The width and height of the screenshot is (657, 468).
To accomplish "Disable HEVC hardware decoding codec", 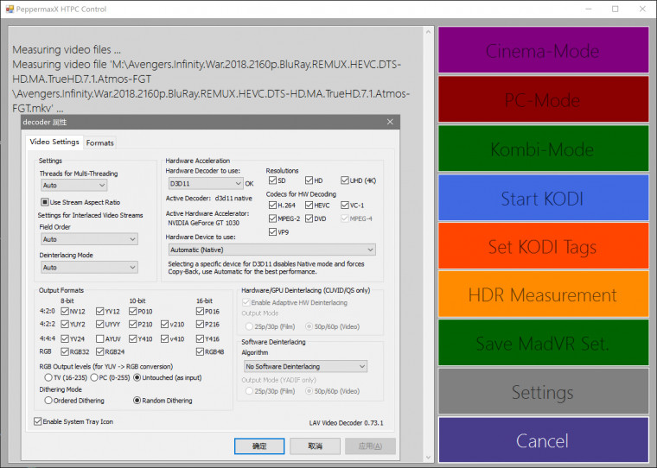I will click(308, 206).
